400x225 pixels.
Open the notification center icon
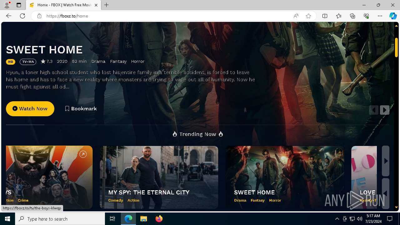390,219
